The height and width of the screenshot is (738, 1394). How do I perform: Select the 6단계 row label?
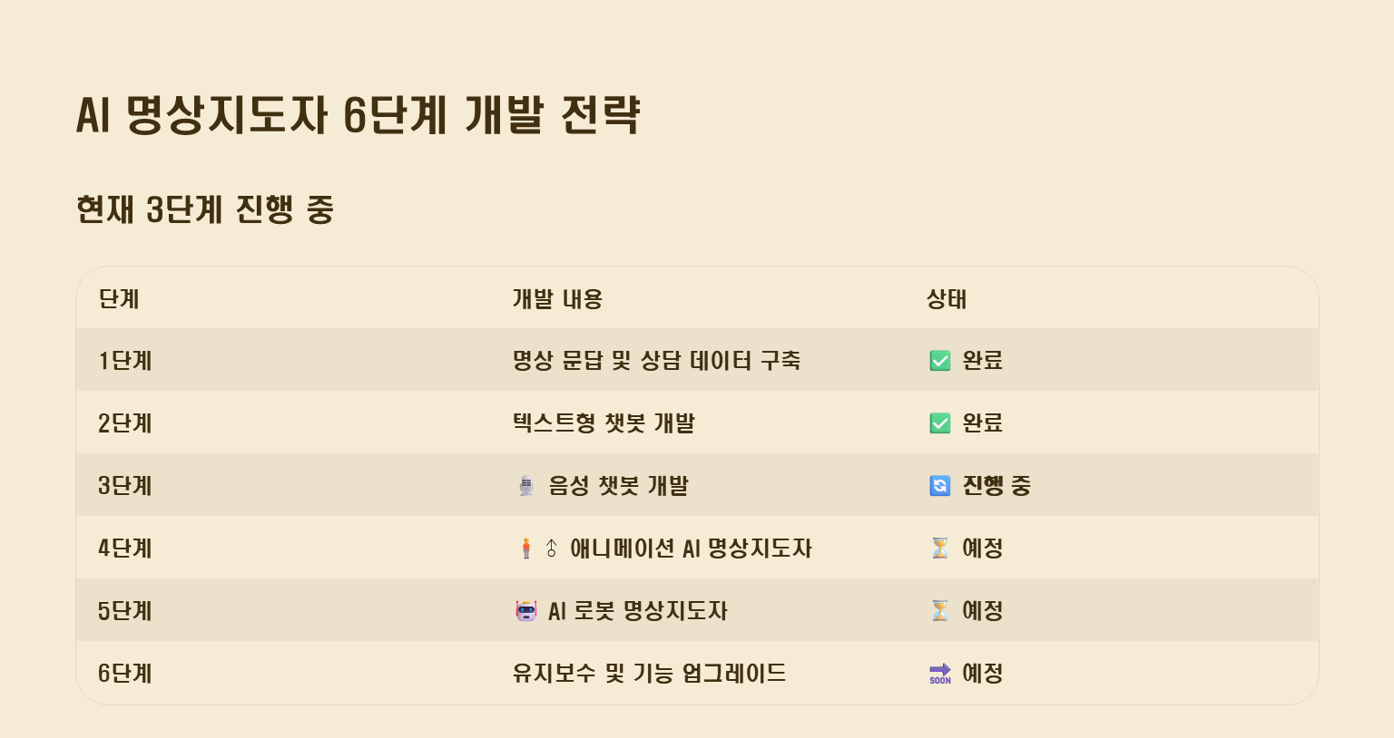125,674
